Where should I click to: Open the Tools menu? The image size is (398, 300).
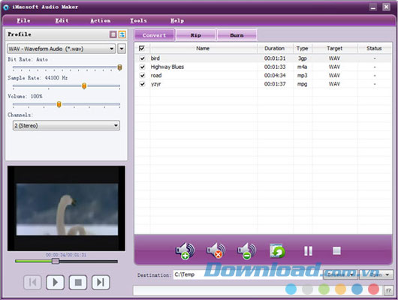pyautogui.click(x=138, y=21)
